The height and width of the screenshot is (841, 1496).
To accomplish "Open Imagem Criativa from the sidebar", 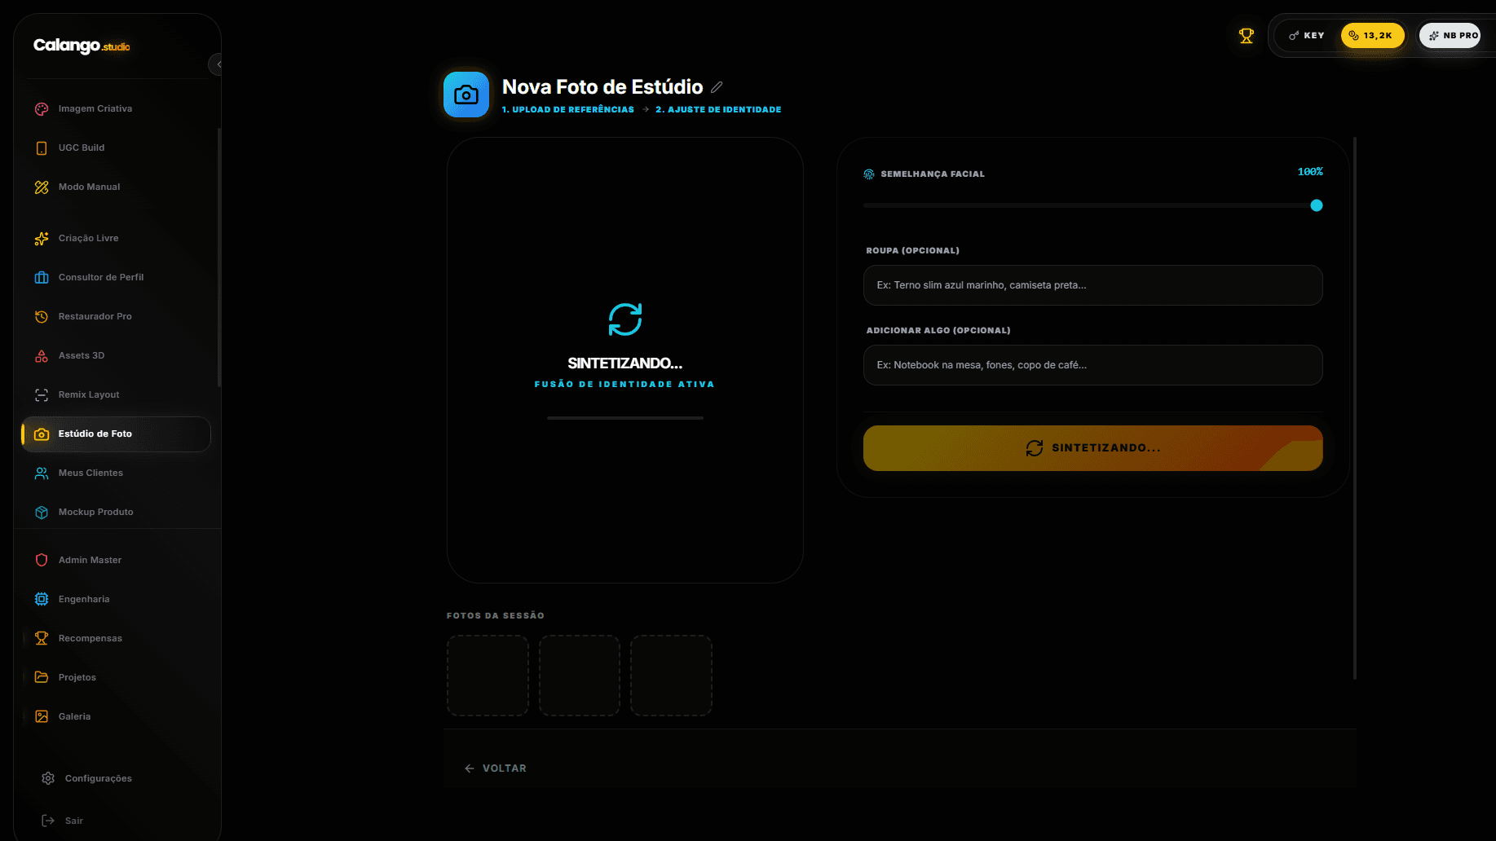I will 95,108.
